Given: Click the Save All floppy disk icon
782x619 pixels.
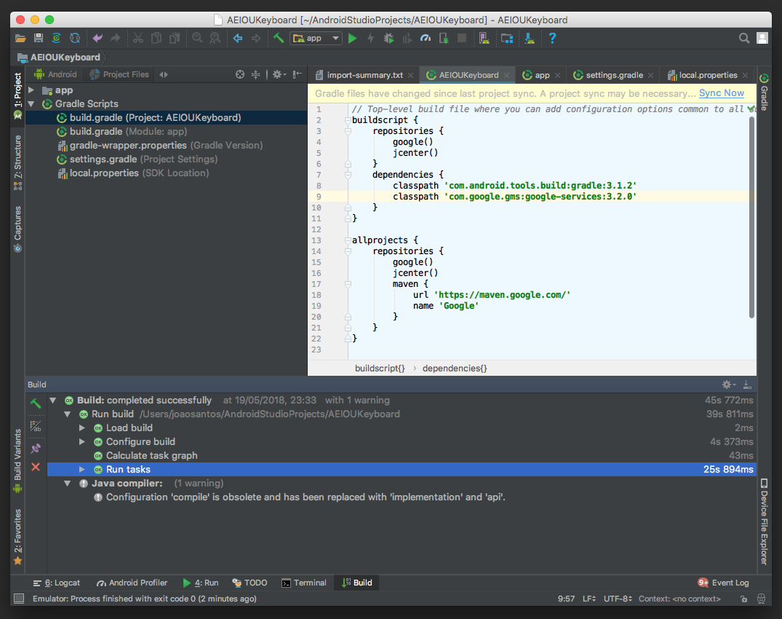Looking at the screenshot, I should pos(39,39).
